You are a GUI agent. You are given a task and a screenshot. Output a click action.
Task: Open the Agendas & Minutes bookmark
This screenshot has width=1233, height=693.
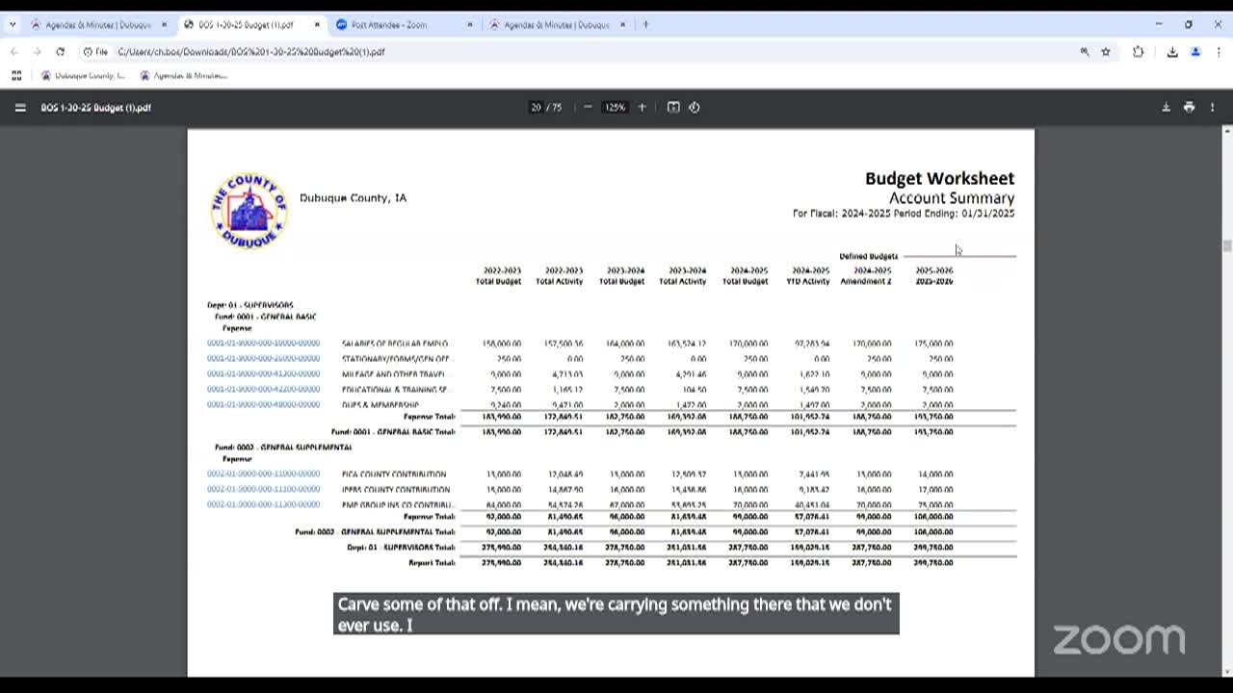click(183, 75)
